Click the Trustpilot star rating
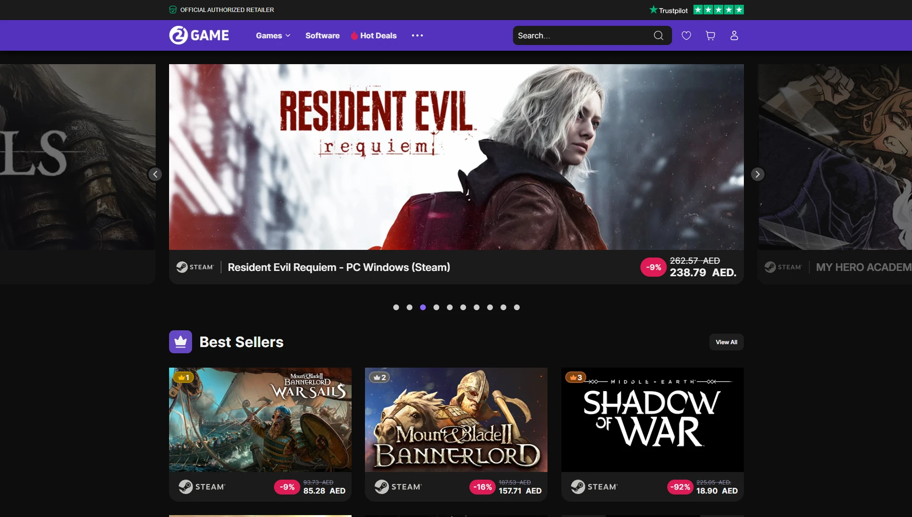 point(718,10)
